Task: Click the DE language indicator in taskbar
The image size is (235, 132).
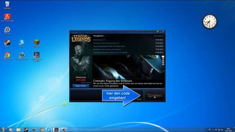Action: click(210, 129)
